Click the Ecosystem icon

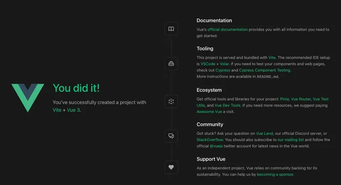coord(171,101)
